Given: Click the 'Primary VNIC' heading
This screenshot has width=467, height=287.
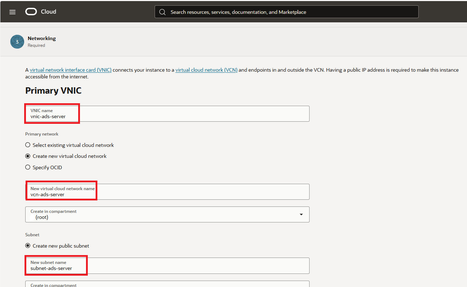Looking at the screenshot, I should click(53, 91).
